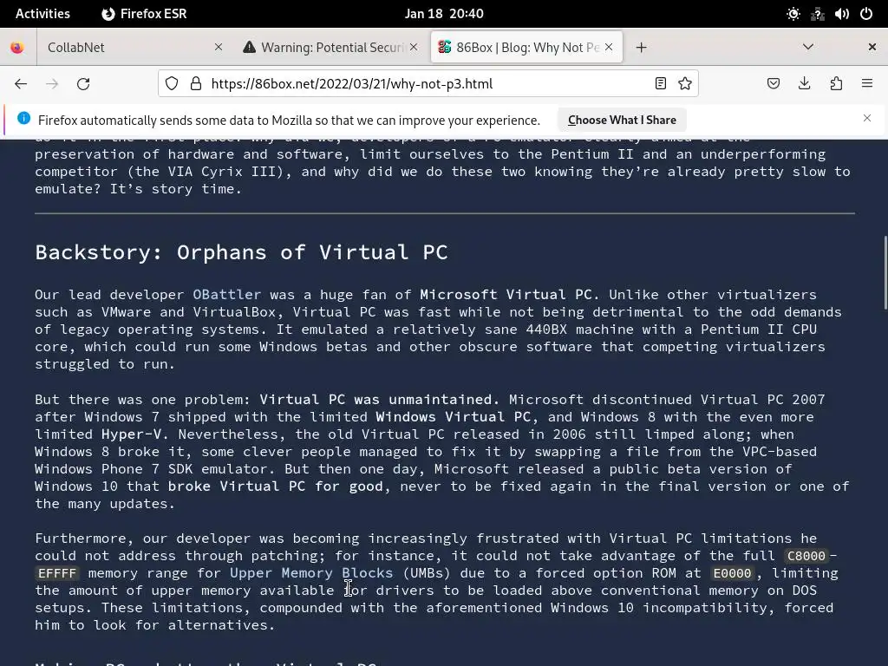
Task: Focus the URL address bar field
Action: 428,84
